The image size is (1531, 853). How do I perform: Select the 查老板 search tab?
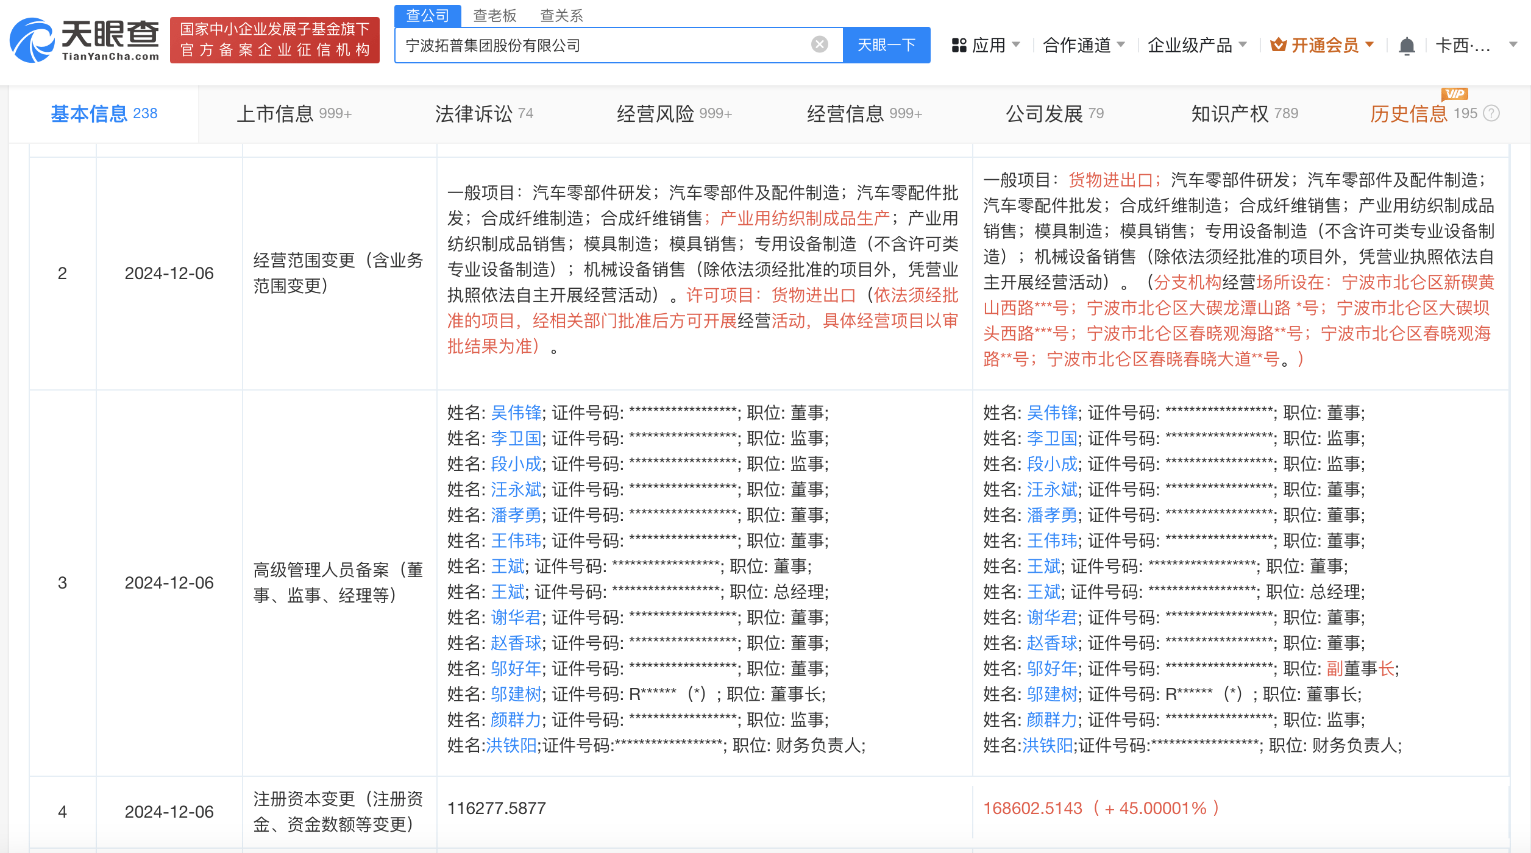495,15
